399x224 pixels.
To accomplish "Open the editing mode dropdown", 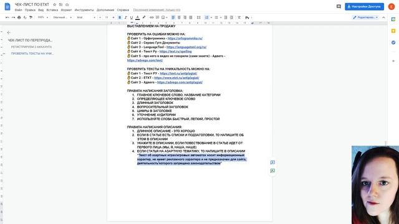I will (x=365, y=17).
